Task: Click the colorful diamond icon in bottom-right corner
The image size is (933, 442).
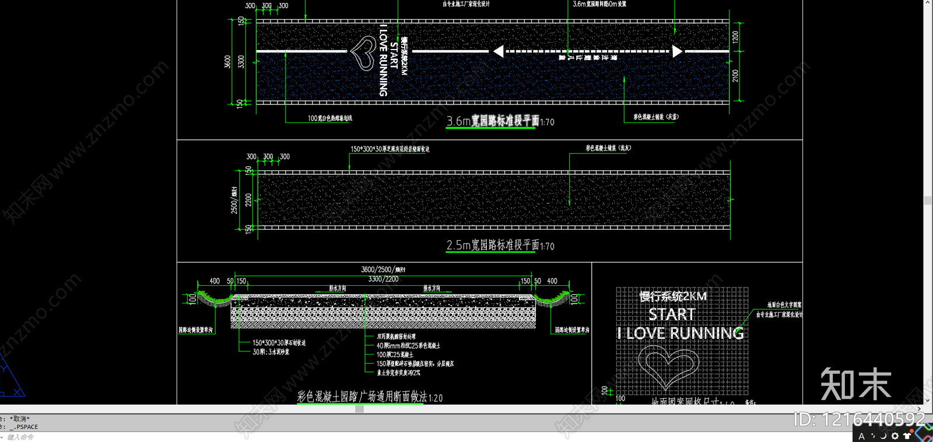Action: [x=924, y=434]
